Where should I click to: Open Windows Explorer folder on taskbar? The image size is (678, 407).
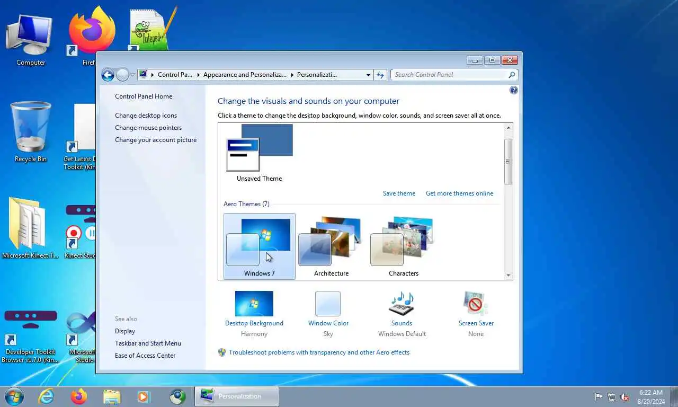click(111, 396)
